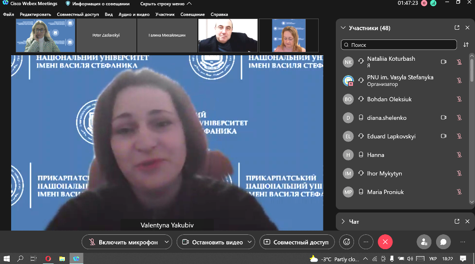This screenshot has width=475, height=264.
Task: Open the reactions emoji button
Action: point(346,242)
